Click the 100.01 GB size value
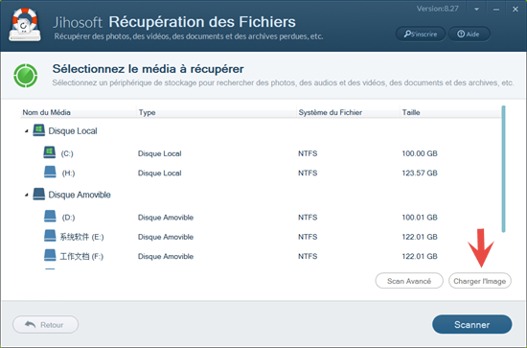The width and height of the screenshot is (527, 348). click(x=420, y=218)
